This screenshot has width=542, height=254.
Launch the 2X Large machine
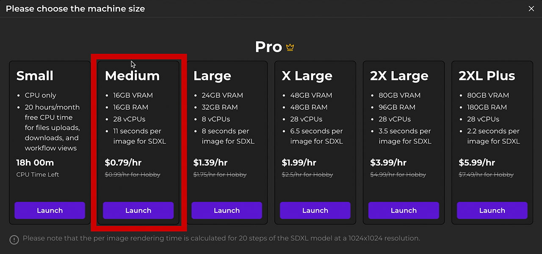point(404,210)
